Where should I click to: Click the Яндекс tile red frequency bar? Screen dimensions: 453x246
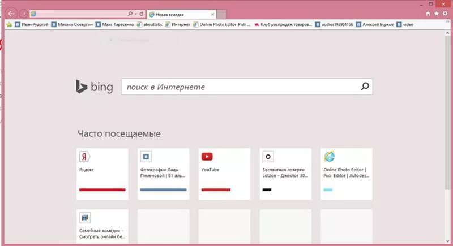(x=102, y=190)
